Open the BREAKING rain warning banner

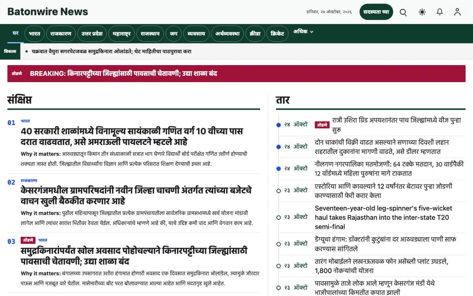click(x=236, y=73)
